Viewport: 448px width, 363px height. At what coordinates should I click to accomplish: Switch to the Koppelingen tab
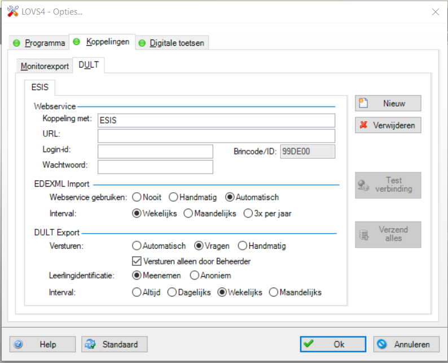click(x=102, y=42)
